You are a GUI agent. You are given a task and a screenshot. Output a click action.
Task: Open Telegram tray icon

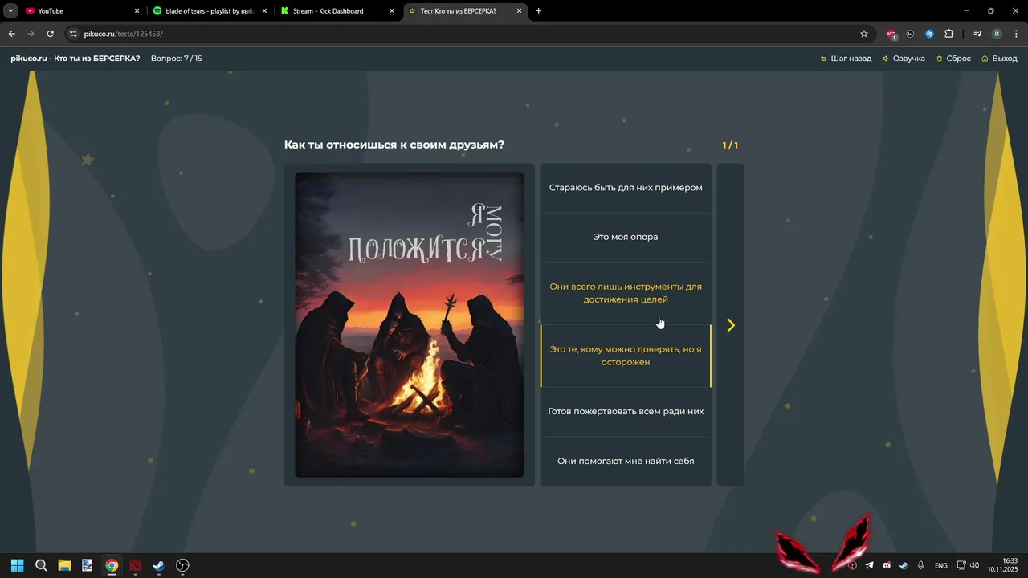pyautogui.click(x=869, y=565)
